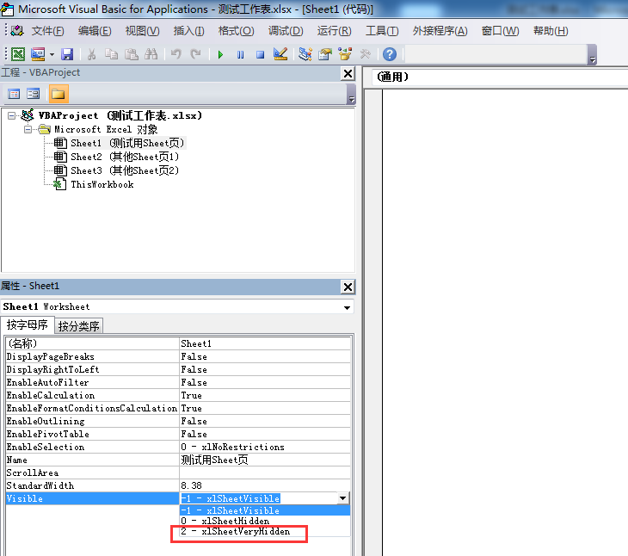Switch to the 按分类序 tab
This screenshot has height=556, width=628.
coord(79,325)
